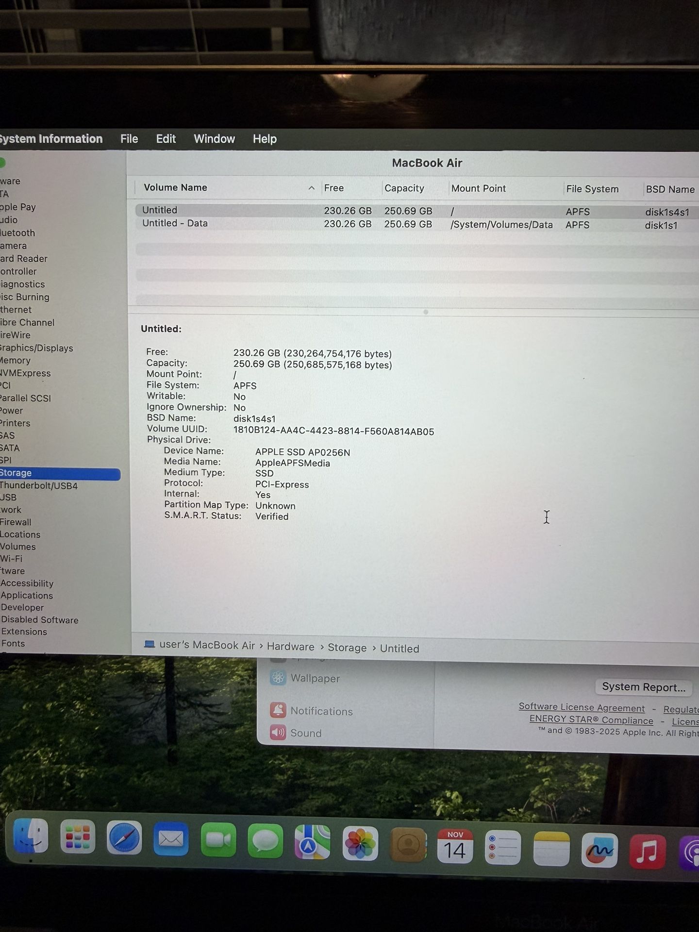Open the System Information app menu
This screenshot has width=699, height=932.
51,139
